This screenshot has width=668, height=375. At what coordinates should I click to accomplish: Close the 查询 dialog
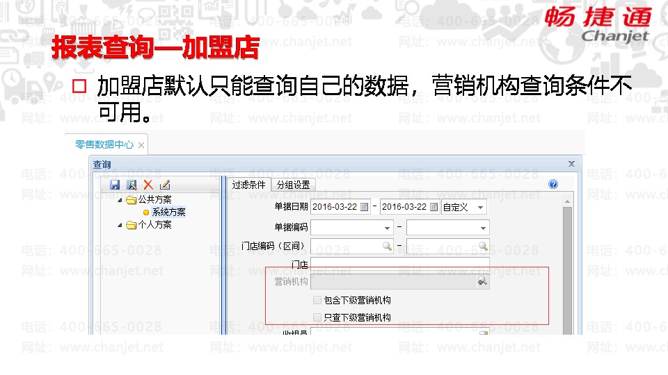point(571,164)
